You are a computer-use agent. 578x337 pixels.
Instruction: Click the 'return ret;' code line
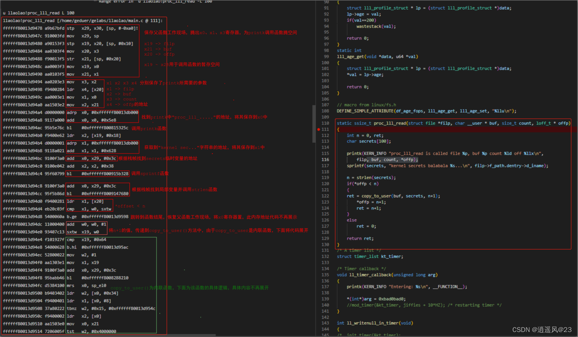359,239
